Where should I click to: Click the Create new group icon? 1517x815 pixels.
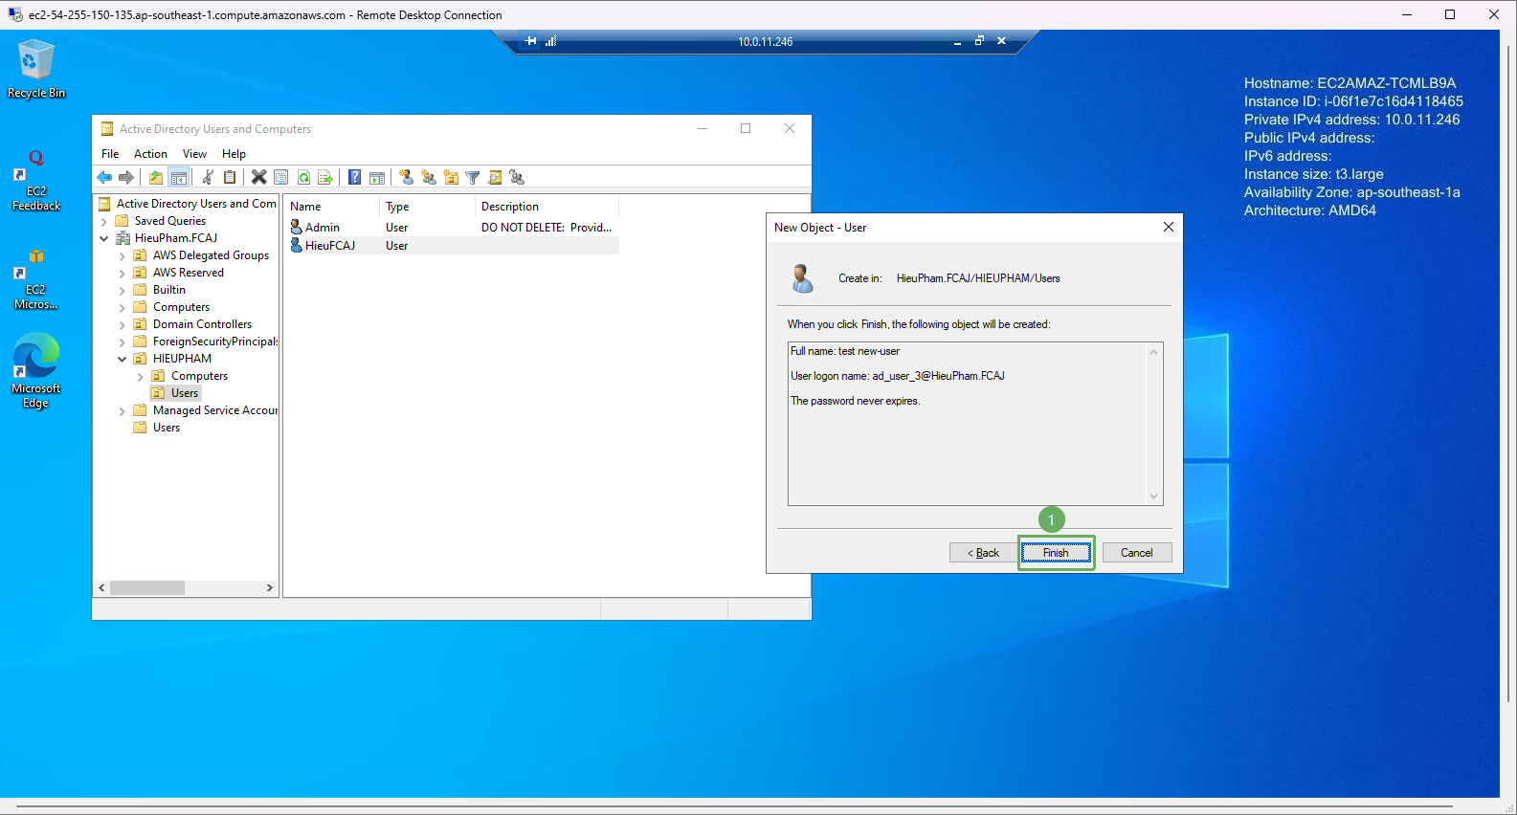point(429,177)
